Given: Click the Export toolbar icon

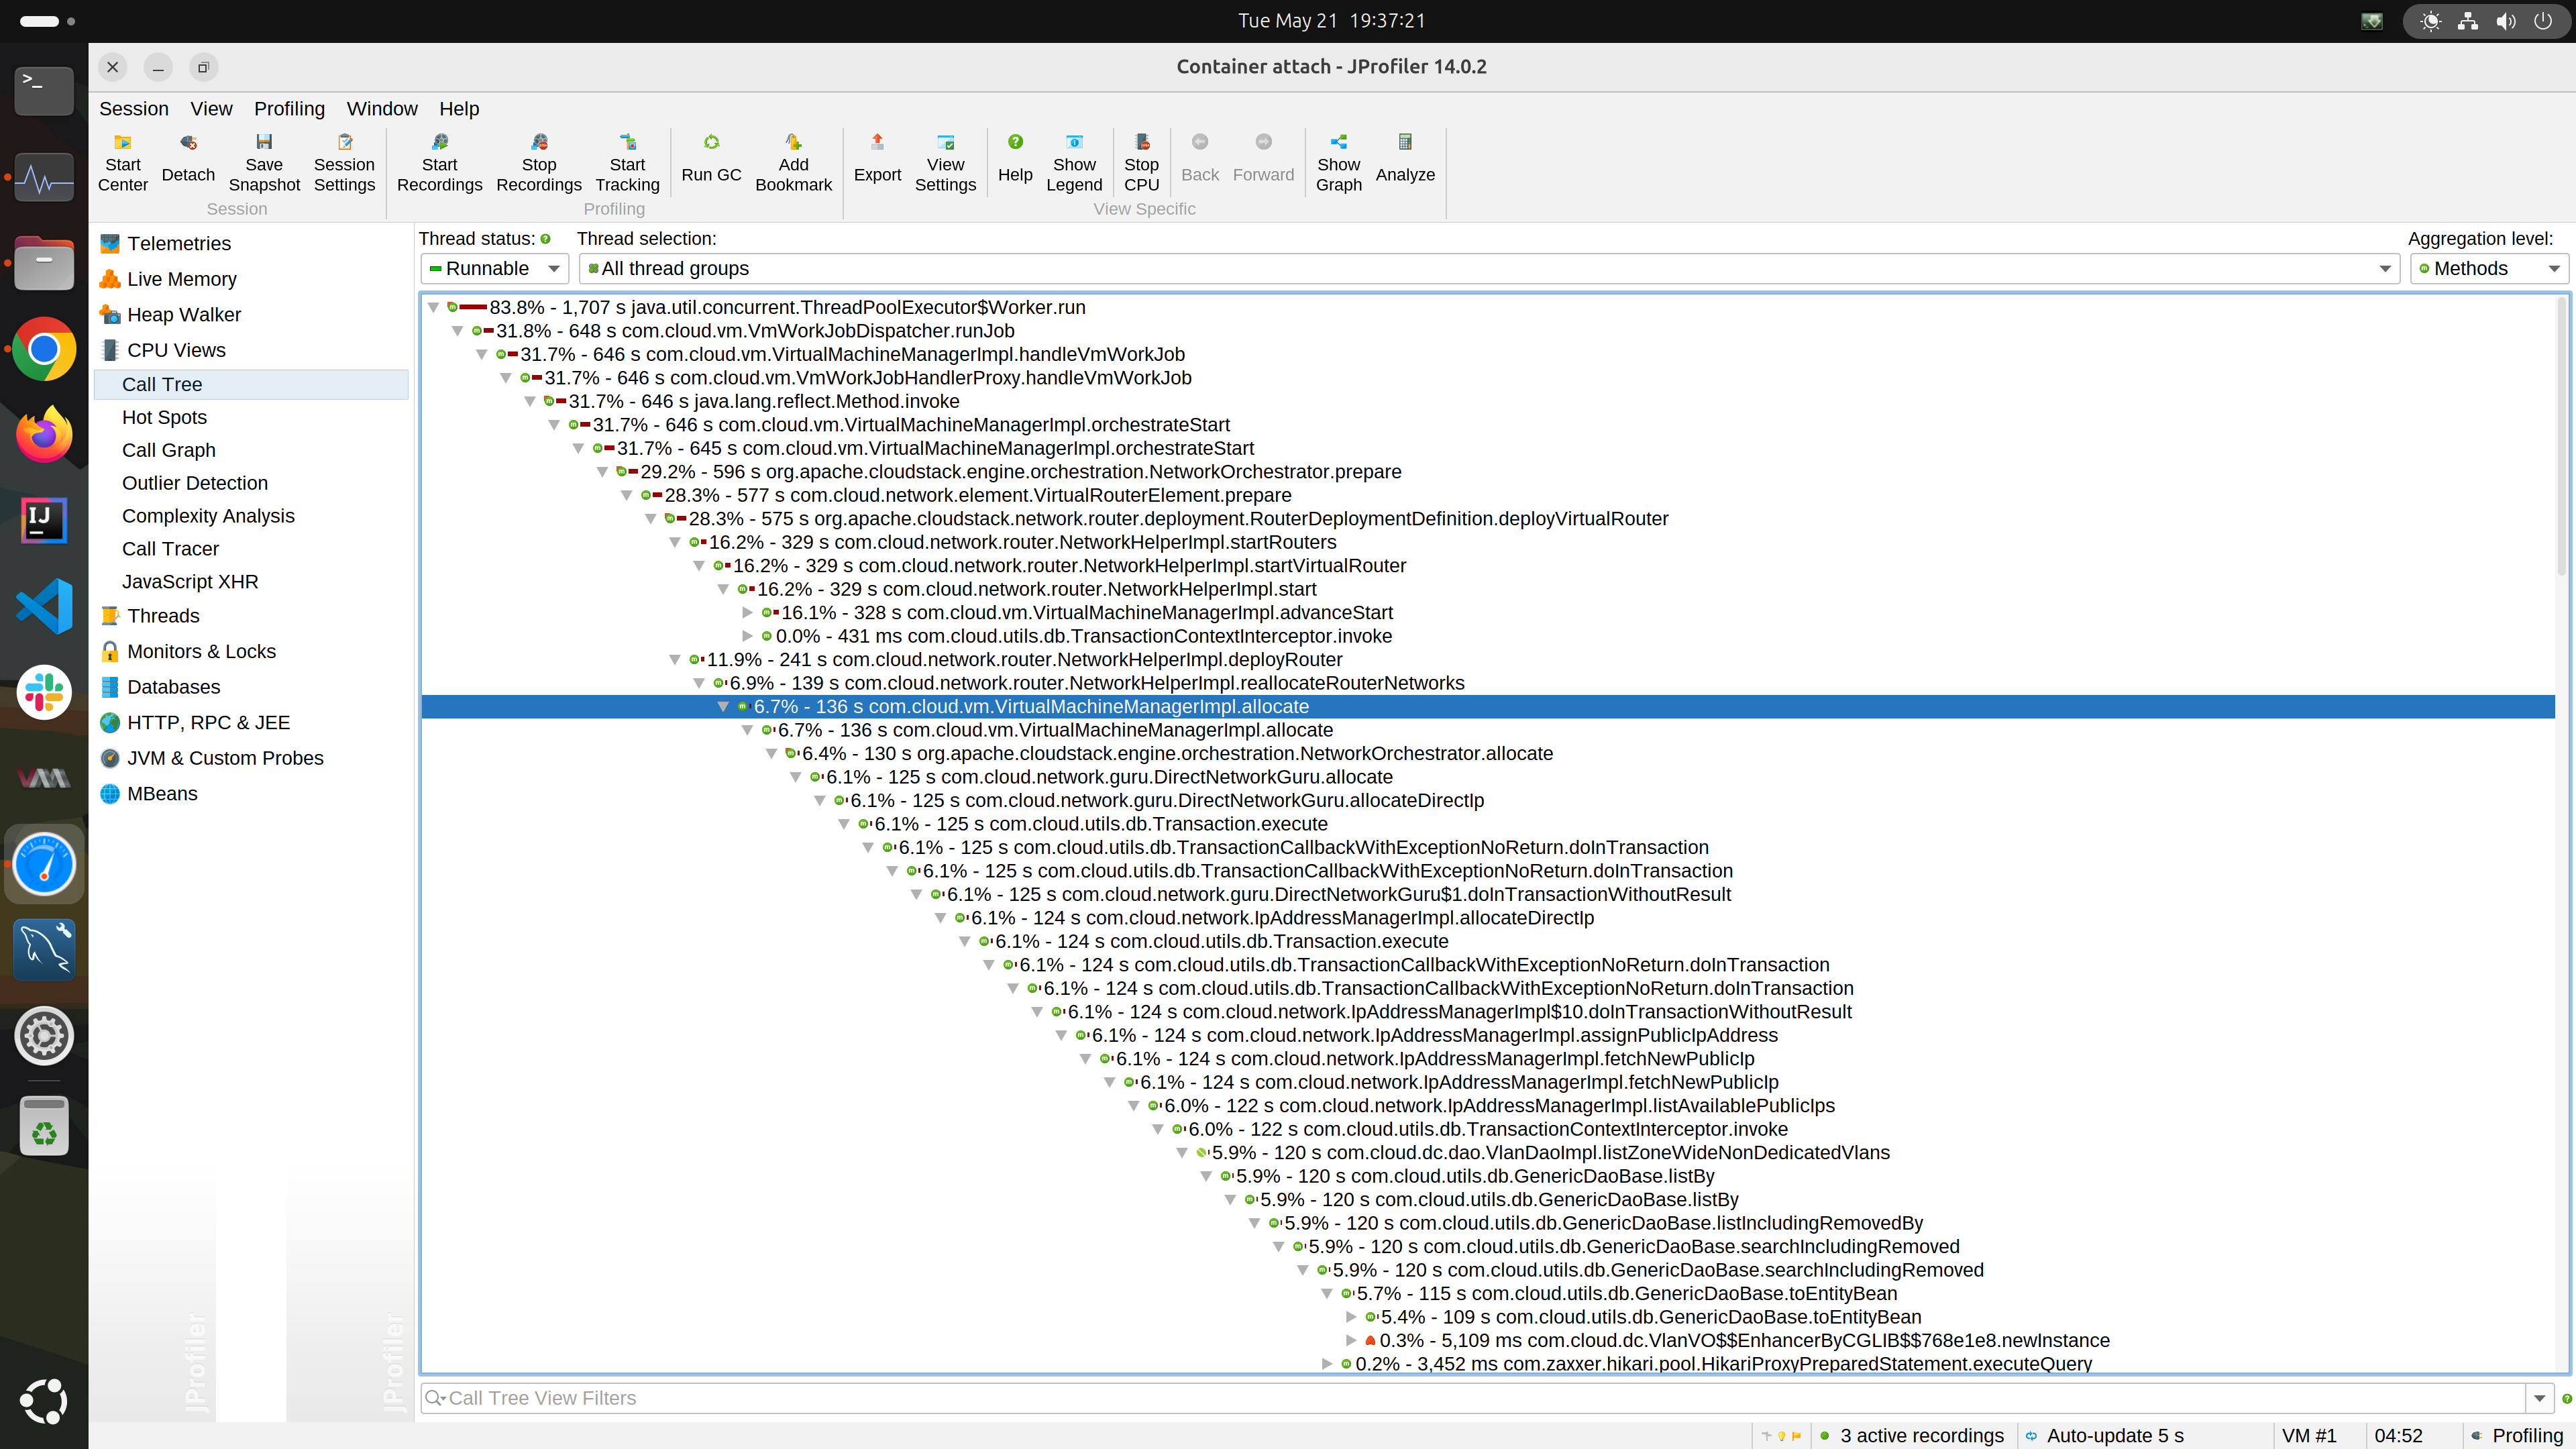Looking at the screenshot, I should pyautogui.click(x=877, y=159).
